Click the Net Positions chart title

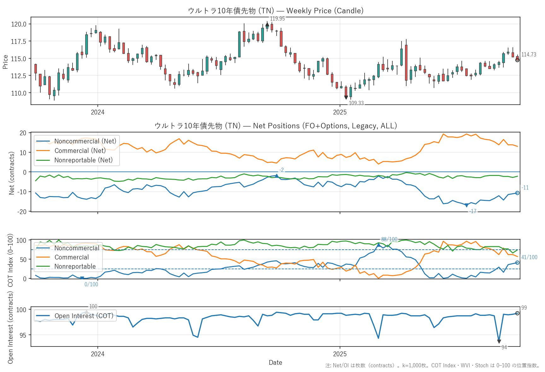[275, 126]
